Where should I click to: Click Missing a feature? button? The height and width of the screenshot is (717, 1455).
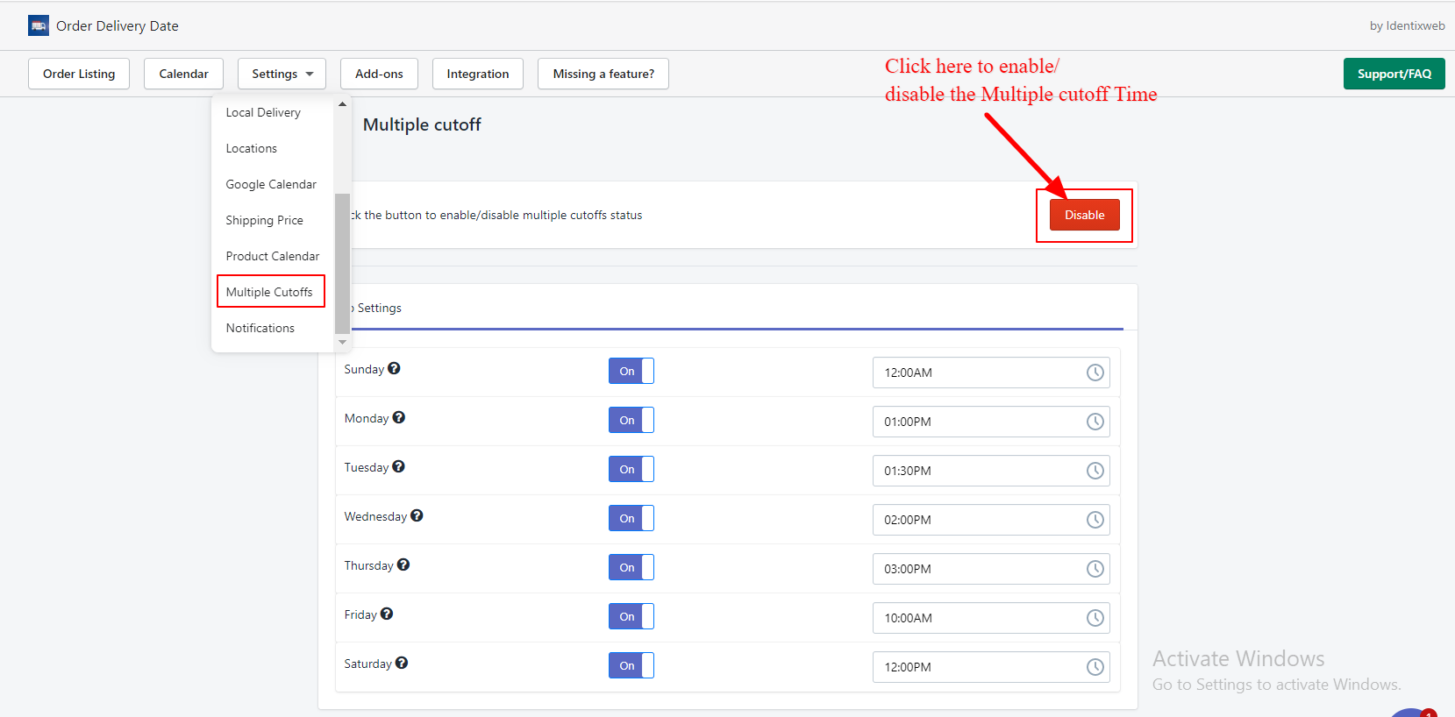click(603, 74)
